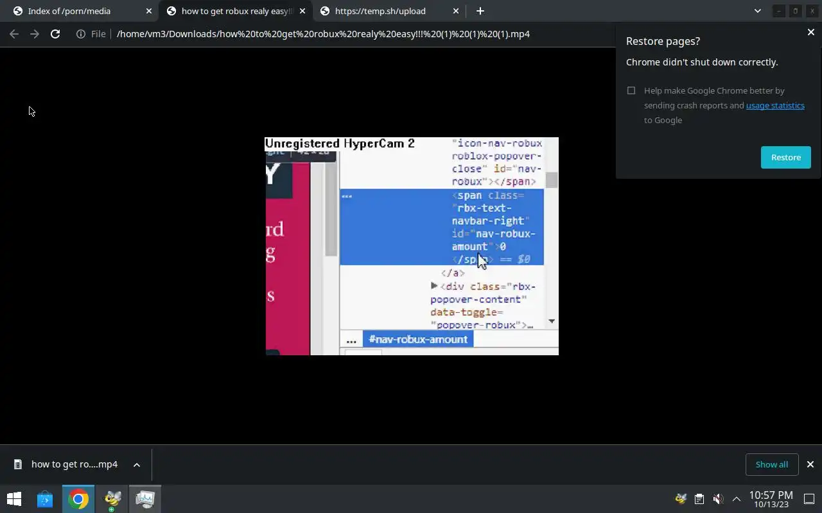The image size is (822, 513).
Task: Go back with the back arrow
Action: tap(14, 34)
